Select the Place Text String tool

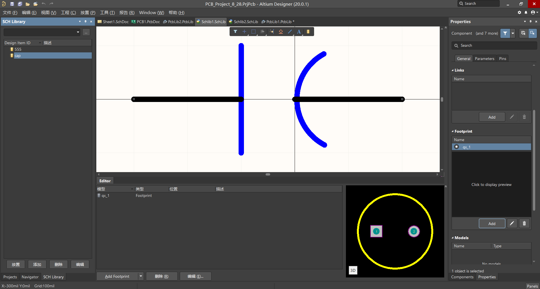299,32
